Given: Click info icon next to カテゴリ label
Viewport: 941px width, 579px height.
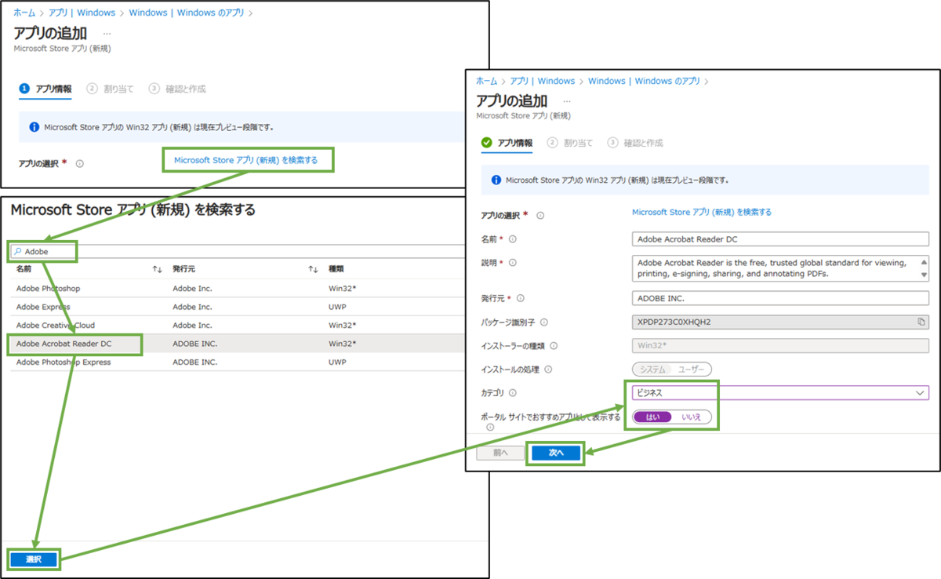Looking at the screenshot, I should pos(512,392).
